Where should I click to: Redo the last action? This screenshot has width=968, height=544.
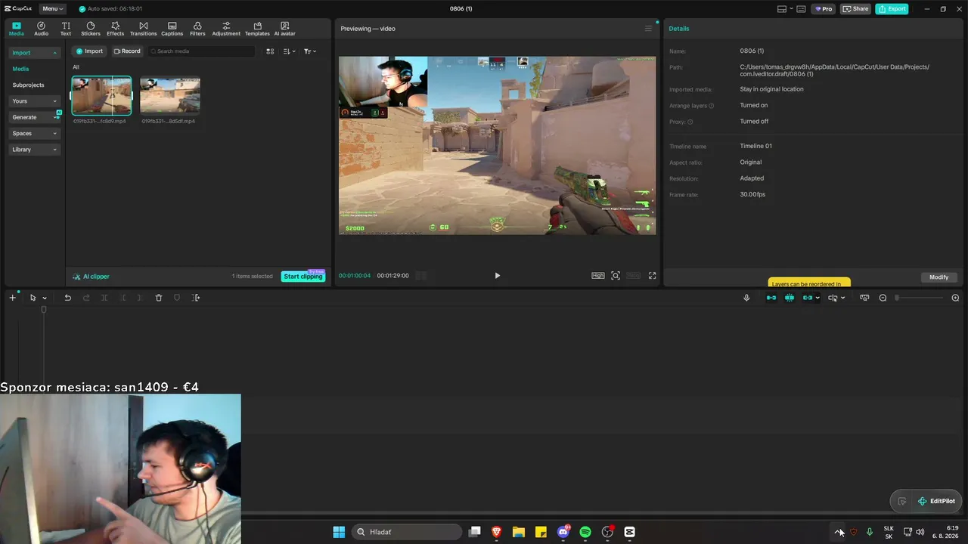pyautogui.click(x=85, y=298)
